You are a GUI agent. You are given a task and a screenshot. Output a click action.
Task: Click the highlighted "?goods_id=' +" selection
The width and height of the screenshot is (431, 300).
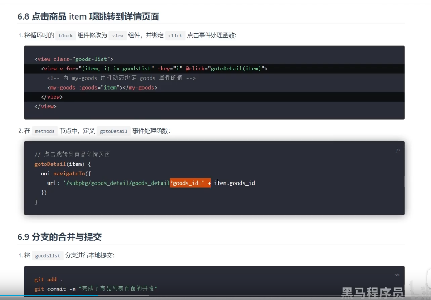[x=190, y=183]
